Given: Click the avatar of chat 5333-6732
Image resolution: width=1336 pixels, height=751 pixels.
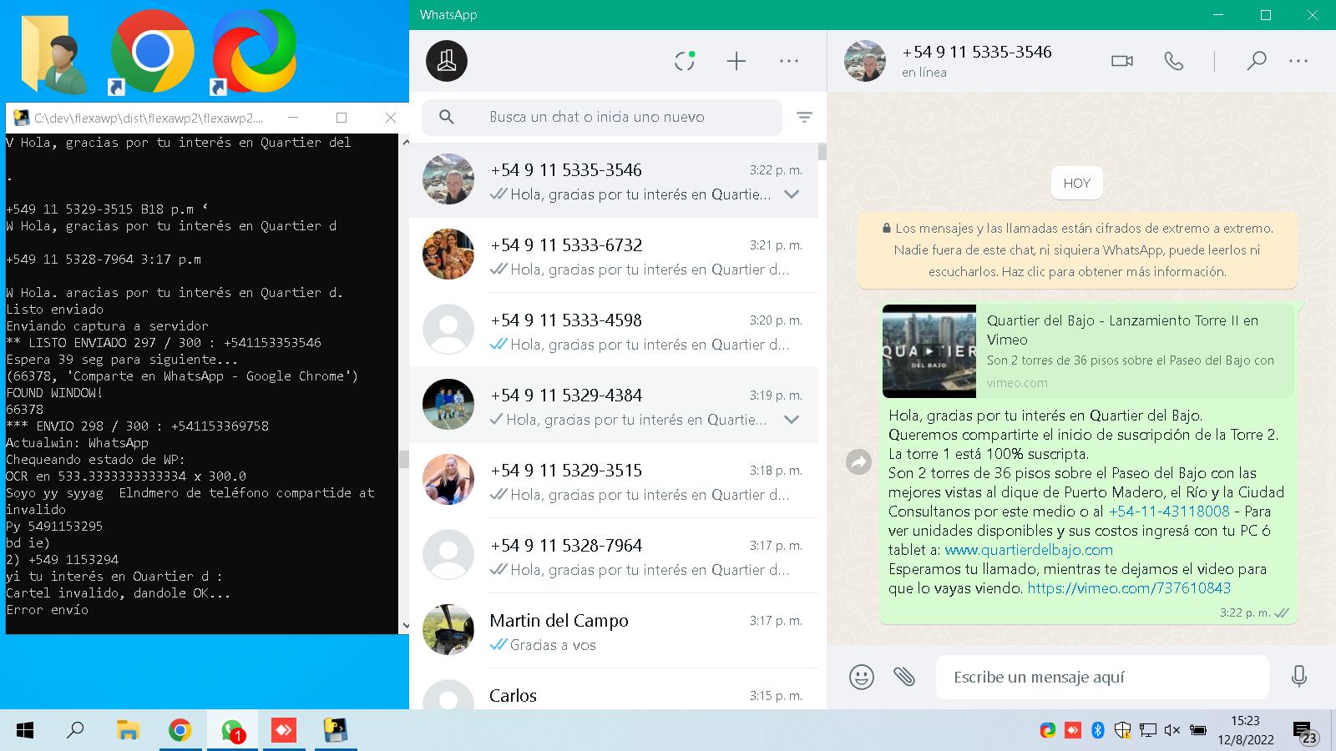Looking at the screenshot, I should point(448,255).
